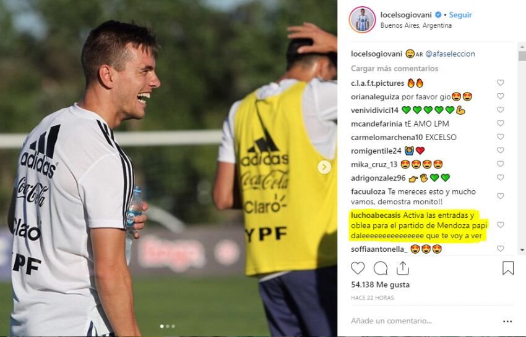Viewport: 526px width, 337px height.
Task: Share the post via the share icon
Action: coord(403,268)
